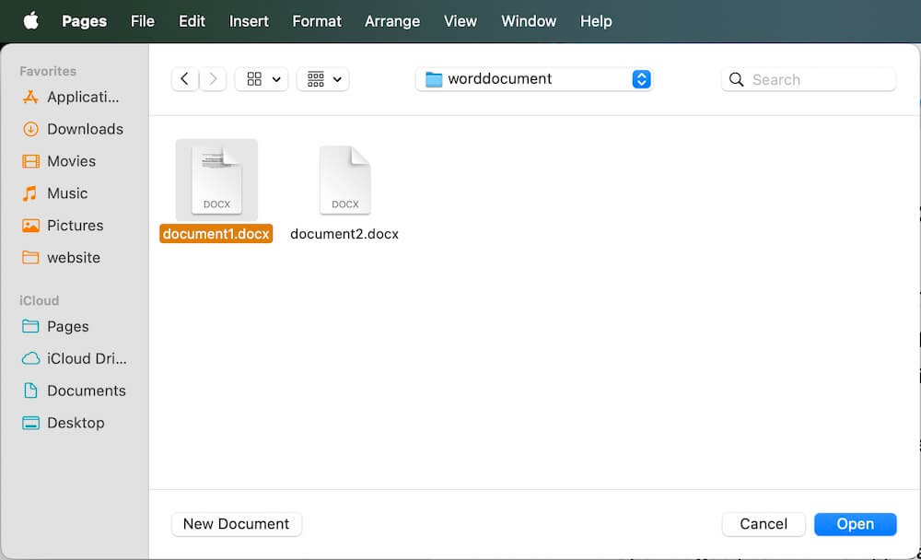Open the website favorite folder

pyautogui.click(x=72, y=258)
